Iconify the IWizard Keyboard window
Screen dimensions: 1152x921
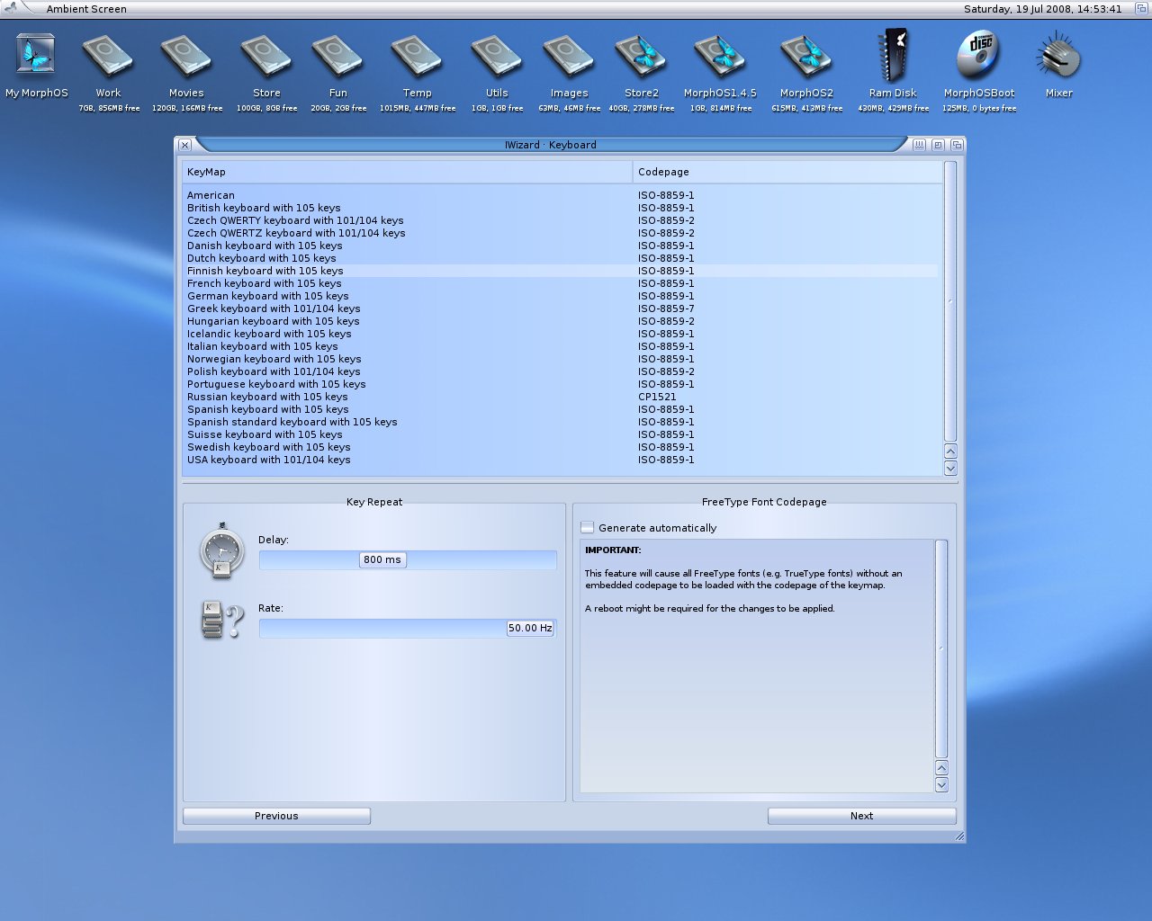(x=919, y=145)
